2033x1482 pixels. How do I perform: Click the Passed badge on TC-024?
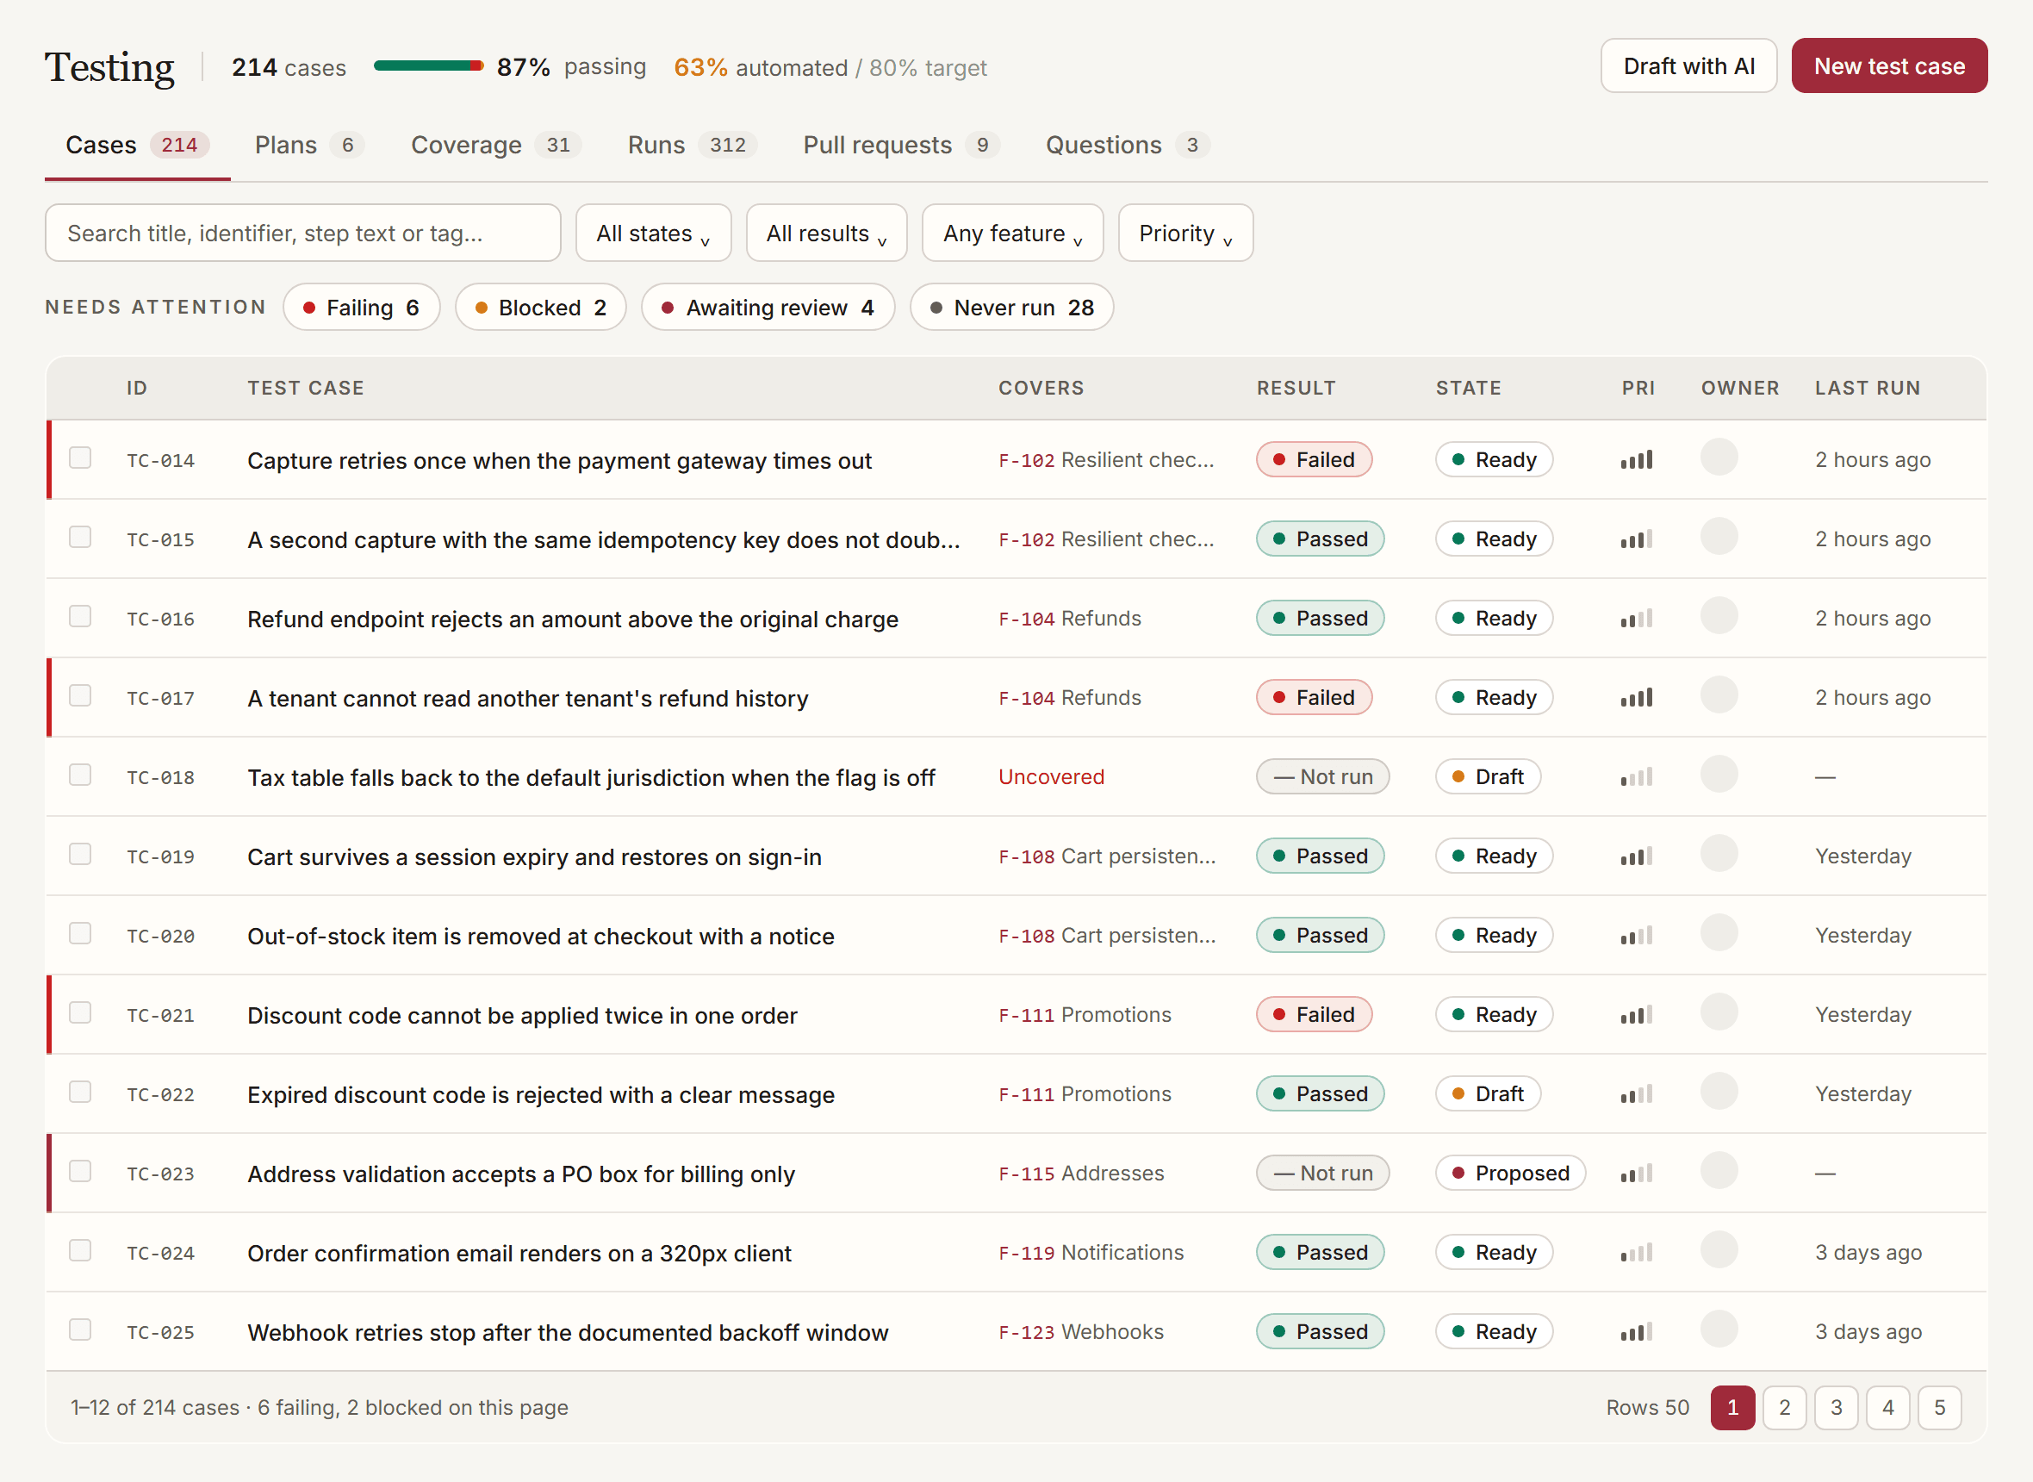pos(1320,1254)
